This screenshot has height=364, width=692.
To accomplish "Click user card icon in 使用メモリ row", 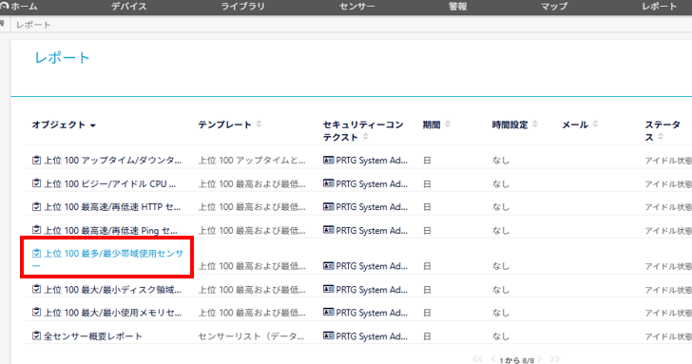I will coord(328,313).
